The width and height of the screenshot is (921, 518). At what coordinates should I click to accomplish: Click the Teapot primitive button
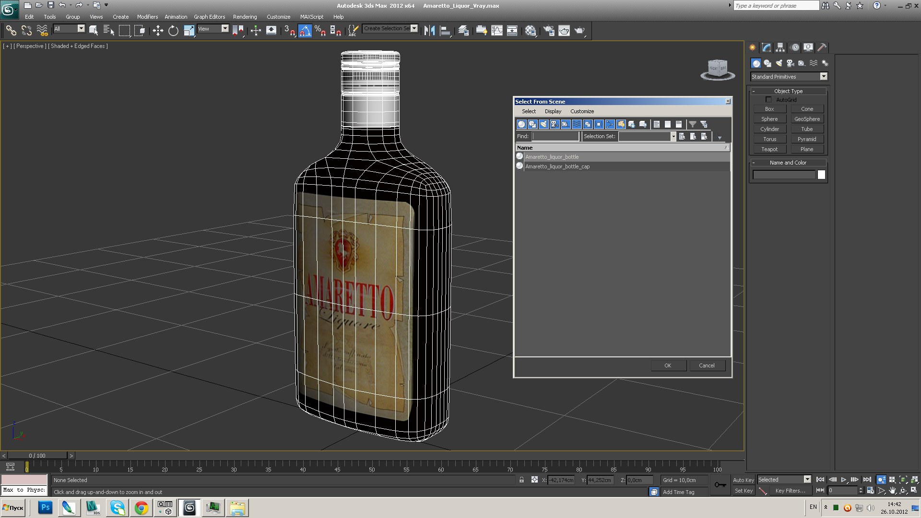pyautogui.click(x=769, y=149)
